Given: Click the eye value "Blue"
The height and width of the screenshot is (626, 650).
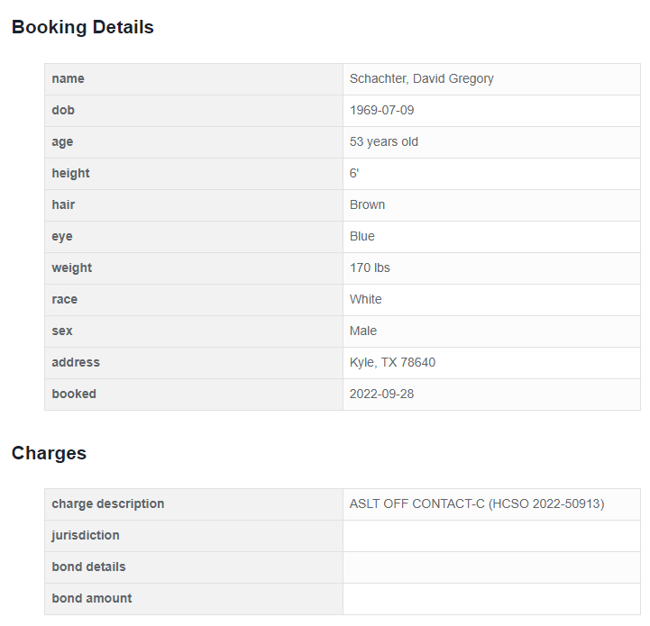Looking at the screenshot, I should coord(362,236).
